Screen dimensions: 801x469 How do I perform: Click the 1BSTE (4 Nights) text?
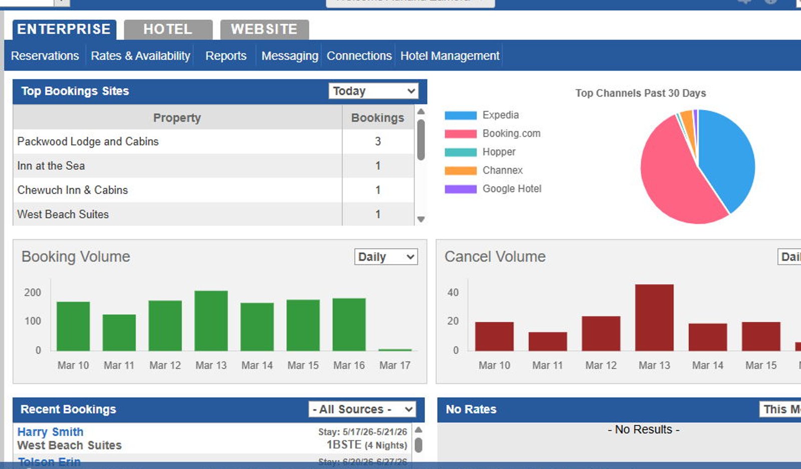point(367,445)
